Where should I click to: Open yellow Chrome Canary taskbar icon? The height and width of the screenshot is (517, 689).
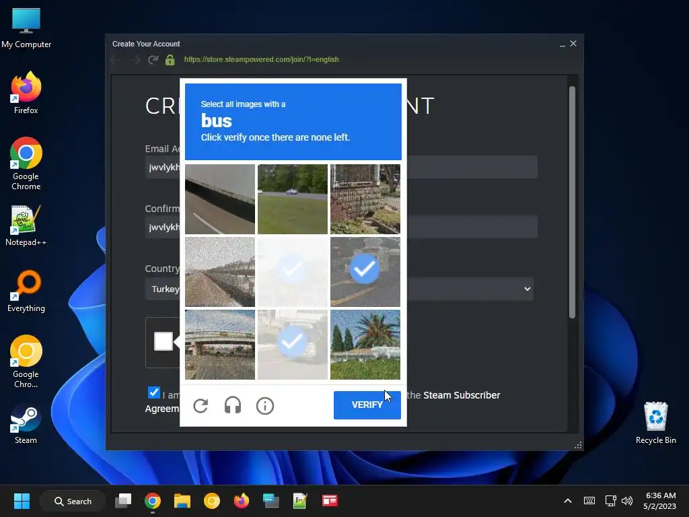[212, 501]
